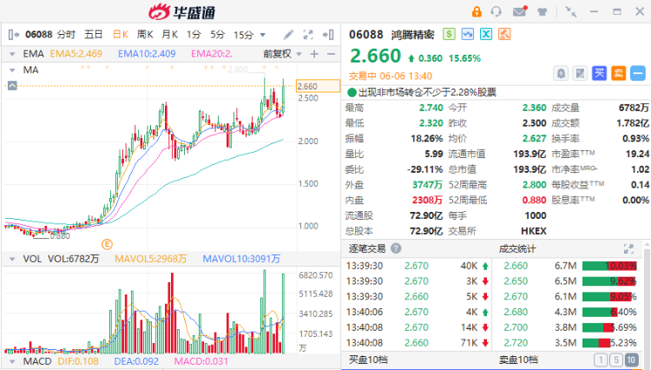Open customer service headset icon

(x=496, y=11)
